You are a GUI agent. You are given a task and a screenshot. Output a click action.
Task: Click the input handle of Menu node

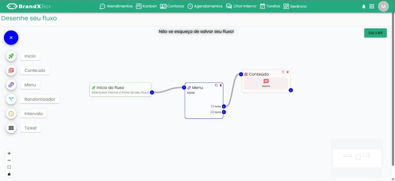pyautogui.click(x=184, y=88)
